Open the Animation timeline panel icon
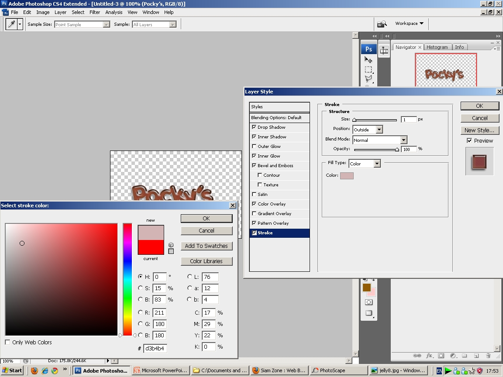 (384, 50)
